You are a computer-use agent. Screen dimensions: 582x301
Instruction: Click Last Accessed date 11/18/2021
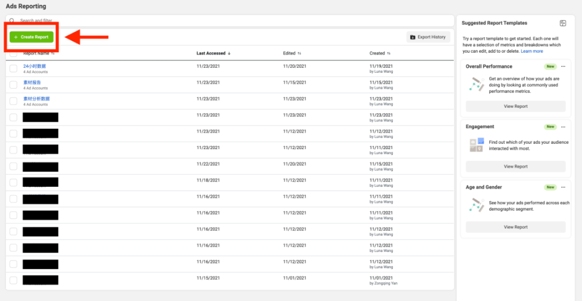(x=208, y=180)
